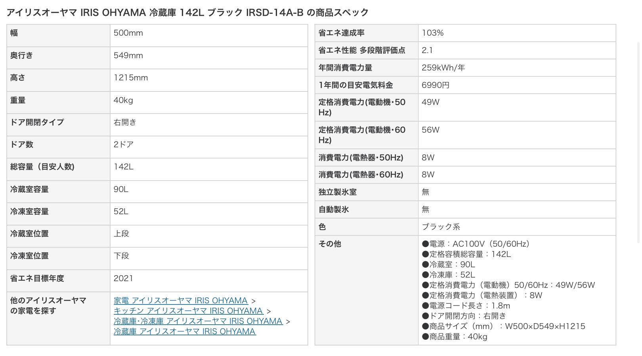Click the 下段 freezer position value
This screenshot has width=642, height=356.
(x=121, y=256)
